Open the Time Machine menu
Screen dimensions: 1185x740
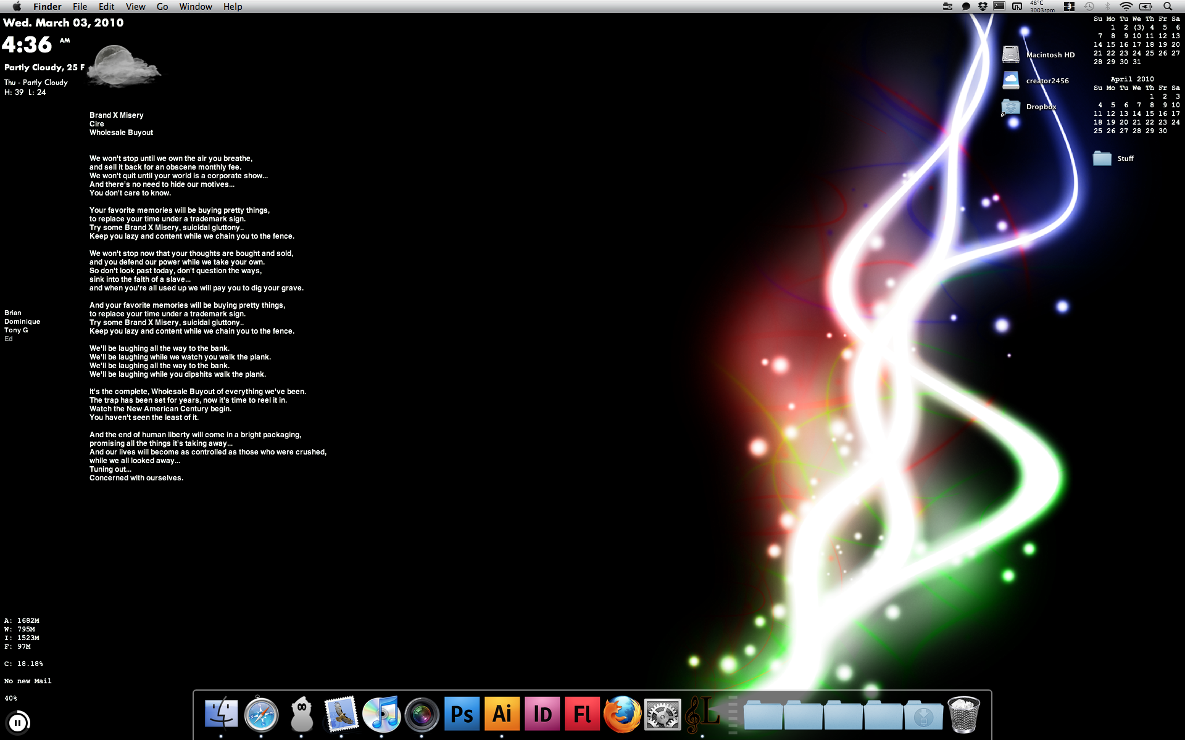pyautogui.click(x=1089, y=6)
